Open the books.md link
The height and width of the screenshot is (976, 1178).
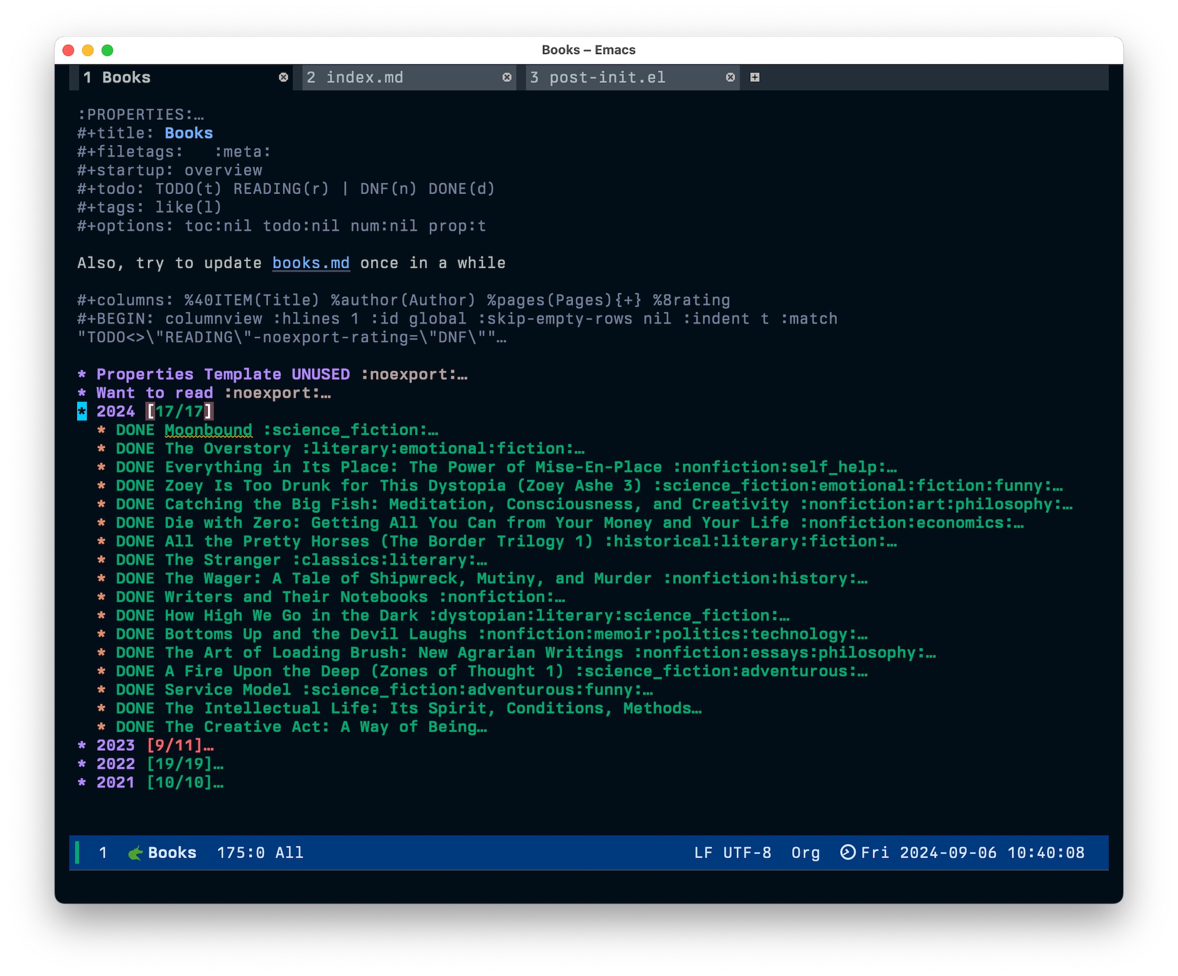311,263
